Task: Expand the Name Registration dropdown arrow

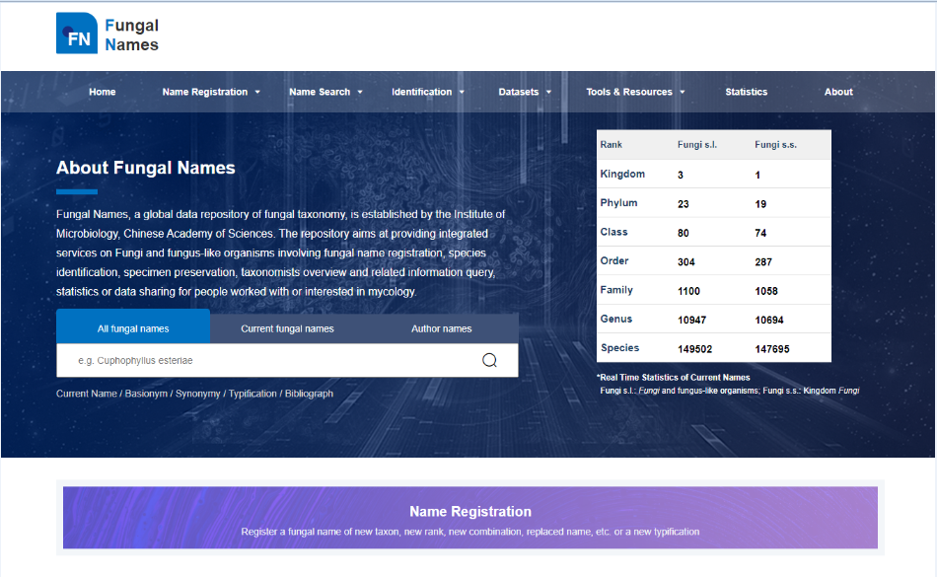Action: point(257,92)
